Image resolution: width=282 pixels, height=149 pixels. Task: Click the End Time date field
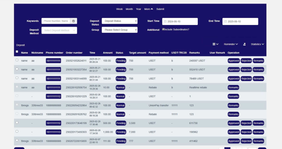(x=240, y=21)
